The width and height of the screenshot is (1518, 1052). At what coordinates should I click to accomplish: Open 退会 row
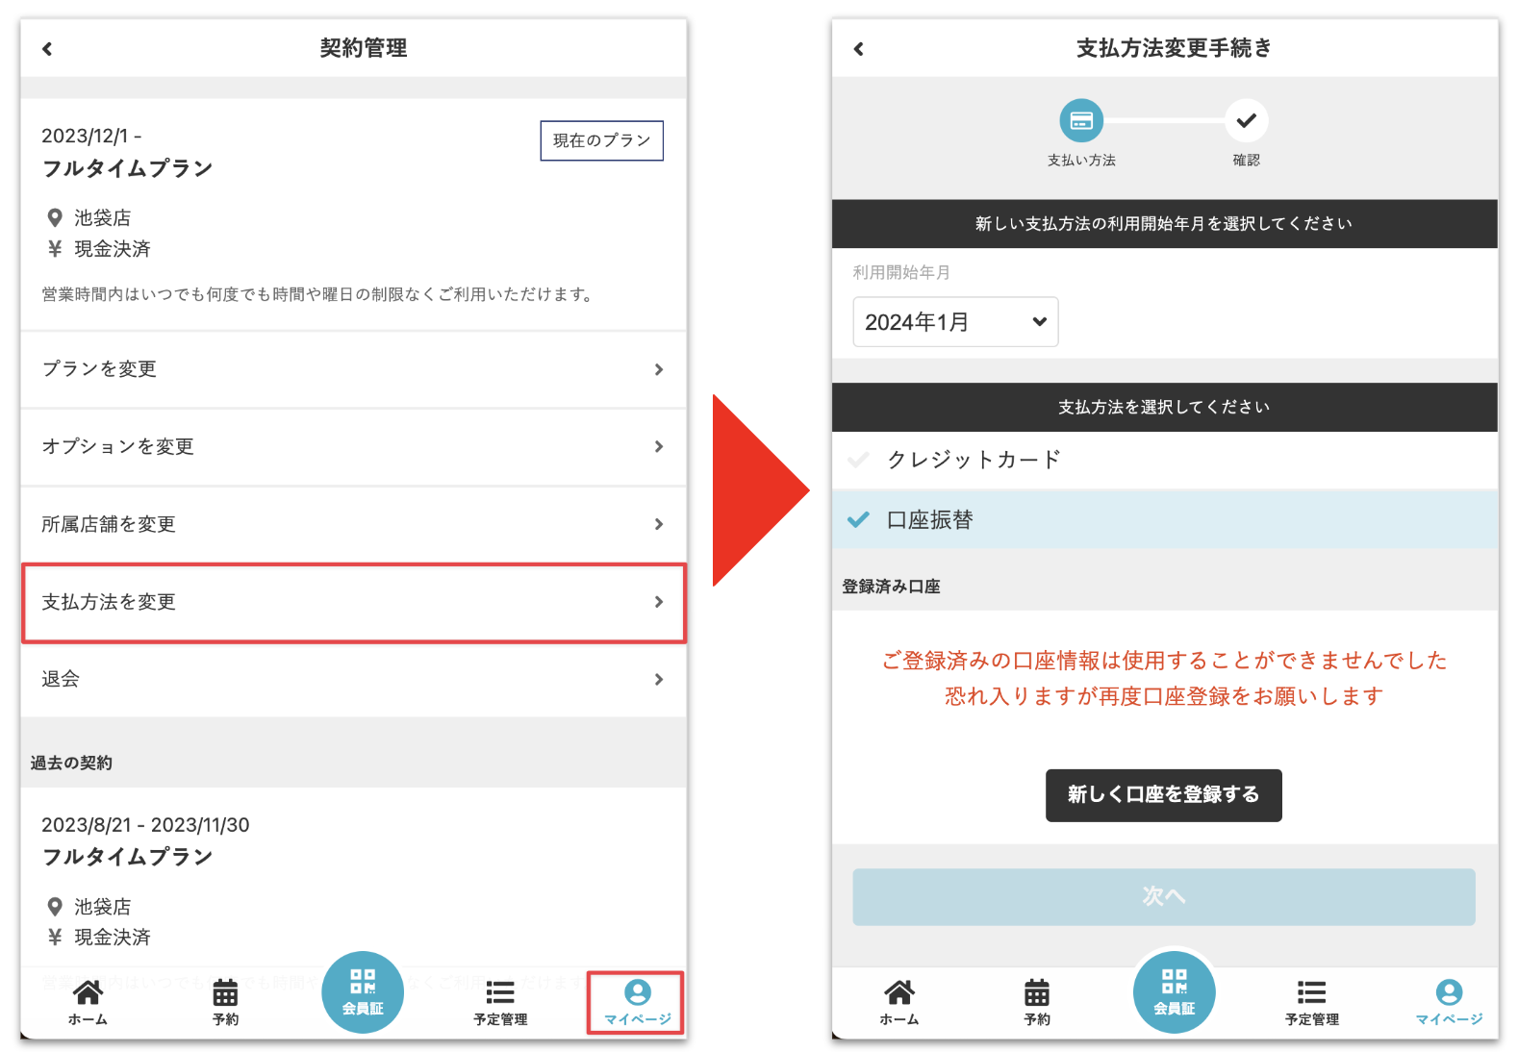353,680
